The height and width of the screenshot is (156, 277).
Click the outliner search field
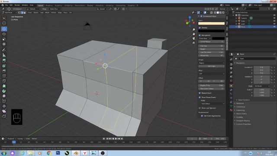[x=251, y=9]
